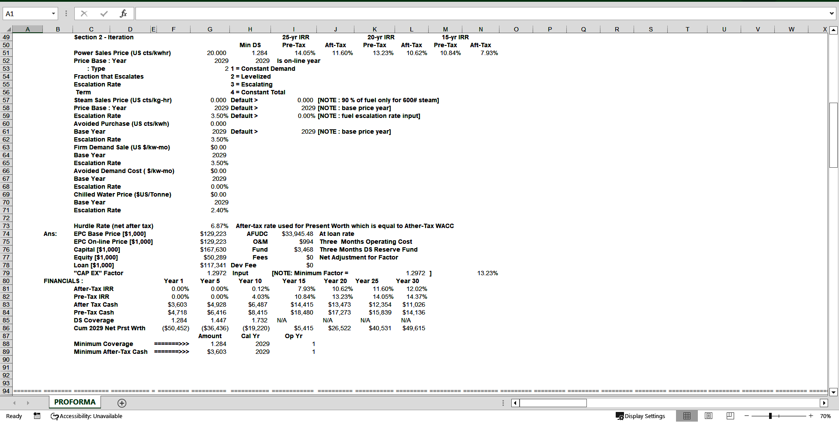Expand the formula bar with its chevron
839x422 pixels.
pos(832,13)
